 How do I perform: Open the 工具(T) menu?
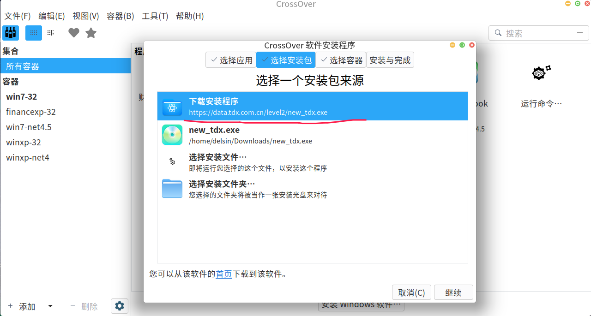[155, 16]
